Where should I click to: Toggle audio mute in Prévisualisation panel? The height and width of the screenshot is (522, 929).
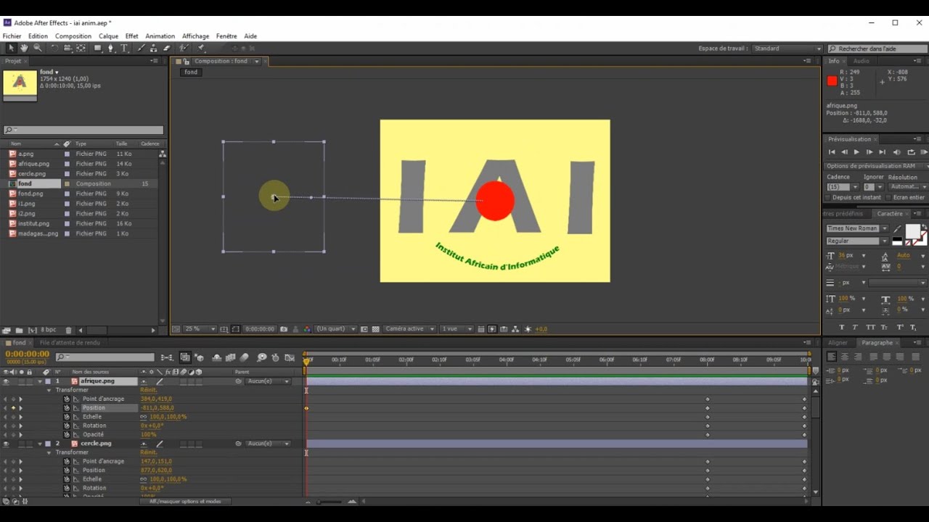897,152
